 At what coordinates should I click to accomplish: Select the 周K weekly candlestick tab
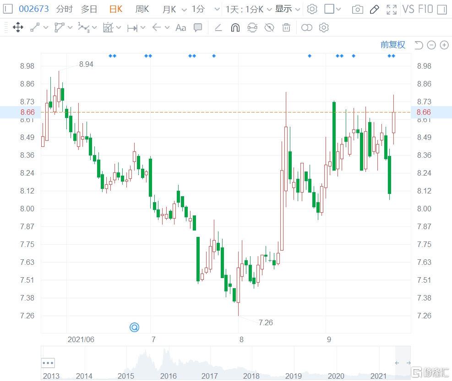(x=142, y=9)
